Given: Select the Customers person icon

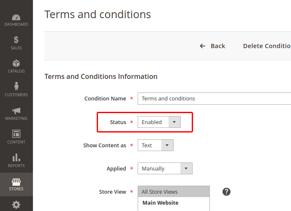Looking at the screenshot, I should click(16, 87).
